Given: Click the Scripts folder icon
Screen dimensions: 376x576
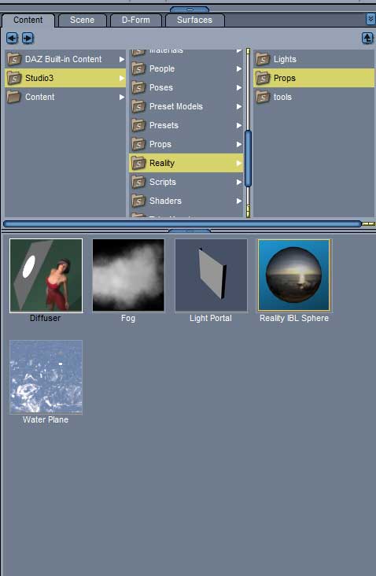Looking at the screenshot, I should click(x=138, y=182).
